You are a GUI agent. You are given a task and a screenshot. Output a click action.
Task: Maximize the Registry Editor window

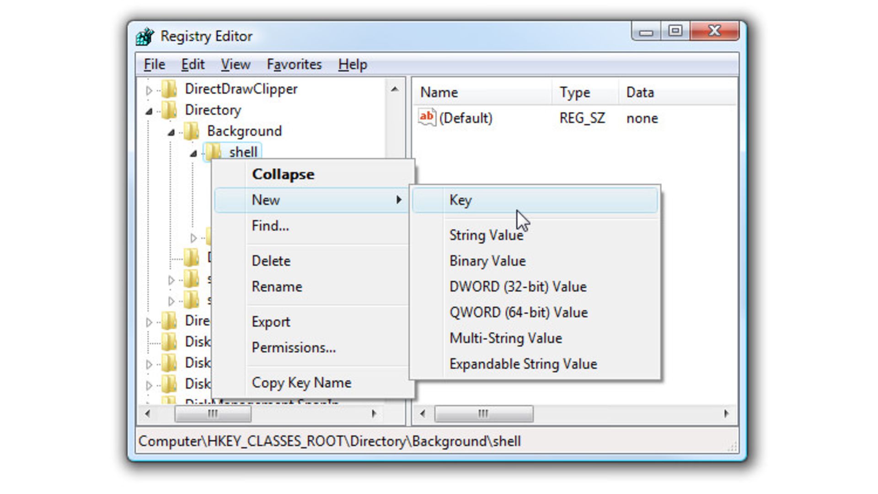pos(675,32)
